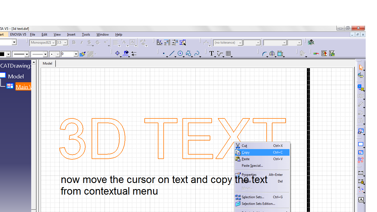Toggle bold text formatting
Image resolution: width=377 pixels, height=212 pixels.
click(x=74, y=42)
